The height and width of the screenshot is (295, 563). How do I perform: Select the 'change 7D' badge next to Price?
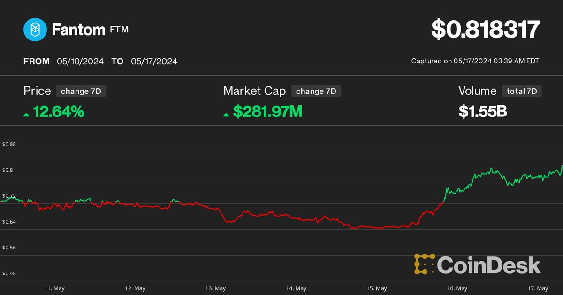click(81, 91)
